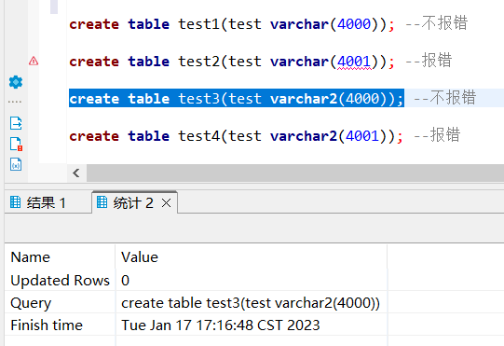Screen dimensions: 504x346
Task: Click the underlined 4001 error in test2
Action: (354, 62)
